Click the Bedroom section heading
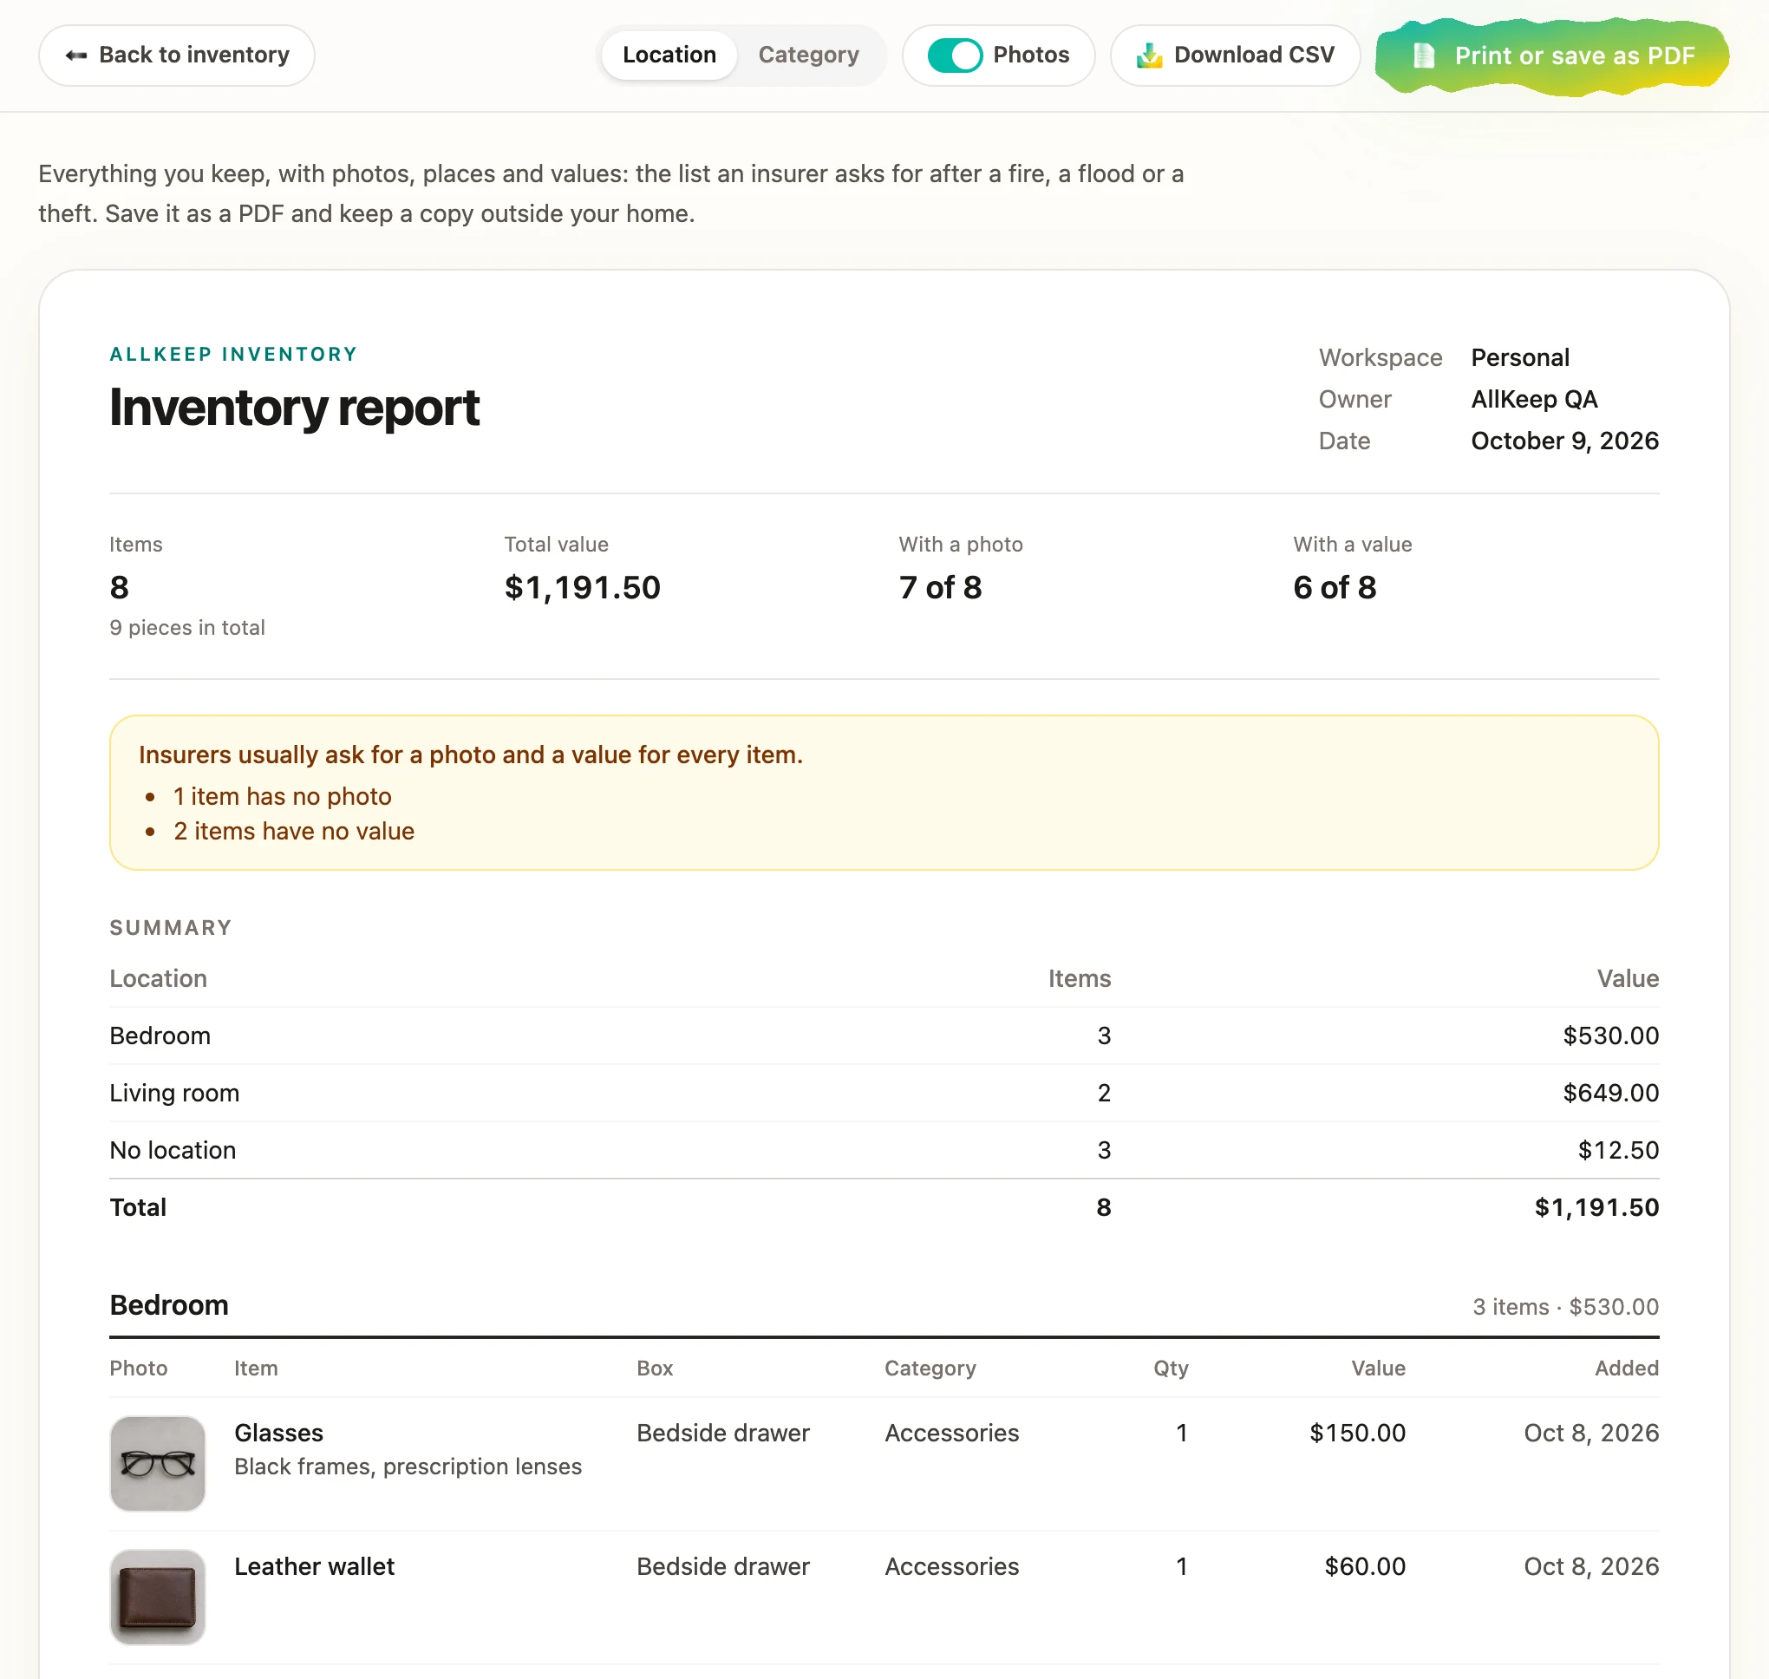 click(x=169, y=1305)
